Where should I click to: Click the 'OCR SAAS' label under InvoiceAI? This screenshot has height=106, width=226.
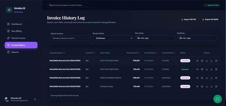point(19,12)
